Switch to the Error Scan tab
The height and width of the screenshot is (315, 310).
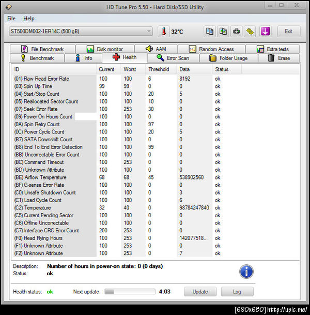tap(174, 58)
